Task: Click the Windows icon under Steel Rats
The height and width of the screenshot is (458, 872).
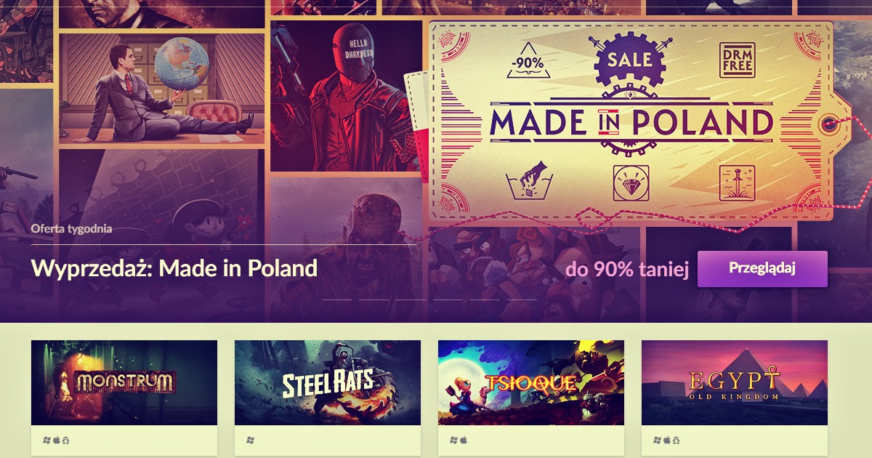Action: coord(250,441)
